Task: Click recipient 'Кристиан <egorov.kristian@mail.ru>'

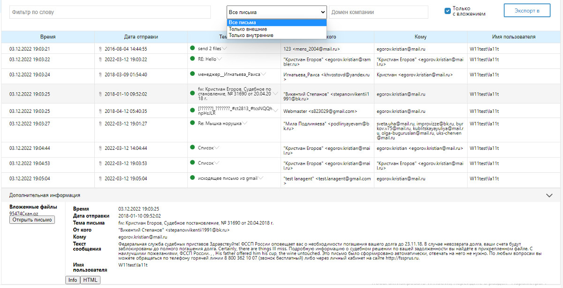Action: tap(414, 74)
